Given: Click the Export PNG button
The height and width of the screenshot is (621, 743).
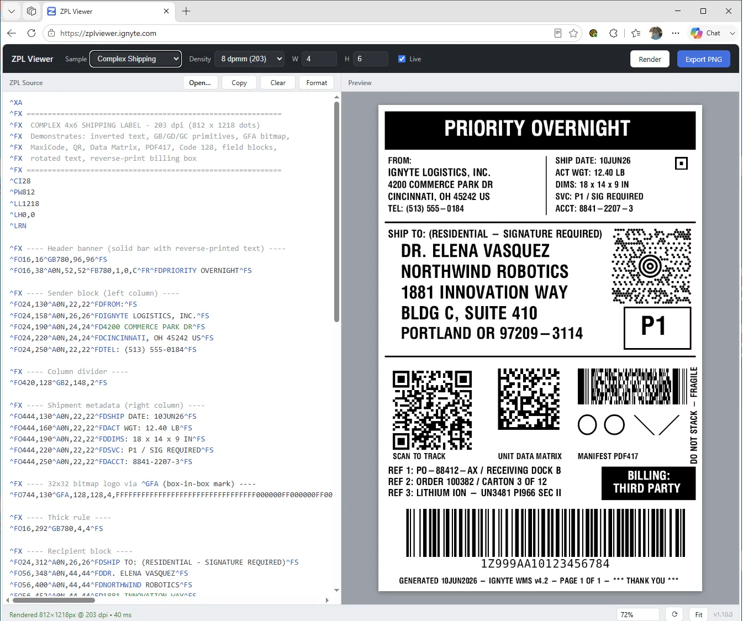Looking at the screenshot, I should pyautogui.click(x=703, y=59).
